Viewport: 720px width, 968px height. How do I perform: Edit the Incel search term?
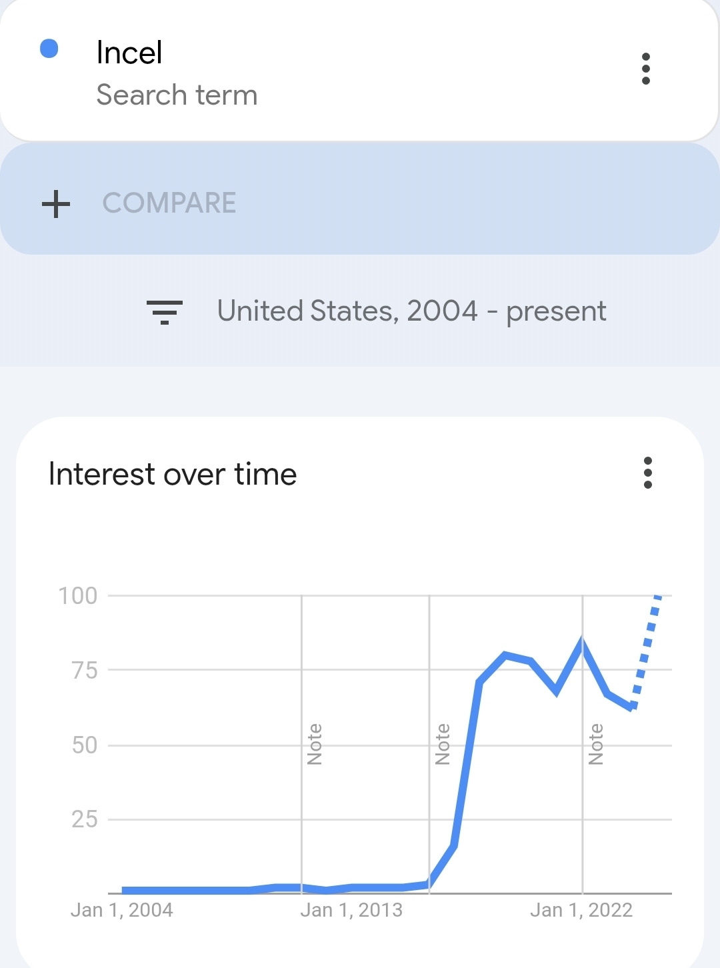click(129, 53)
